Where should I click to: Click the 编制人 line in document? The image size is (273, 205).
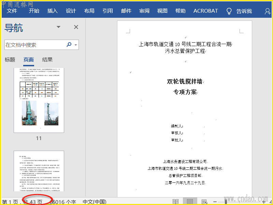pyautogui.click(x=177, y=126)
